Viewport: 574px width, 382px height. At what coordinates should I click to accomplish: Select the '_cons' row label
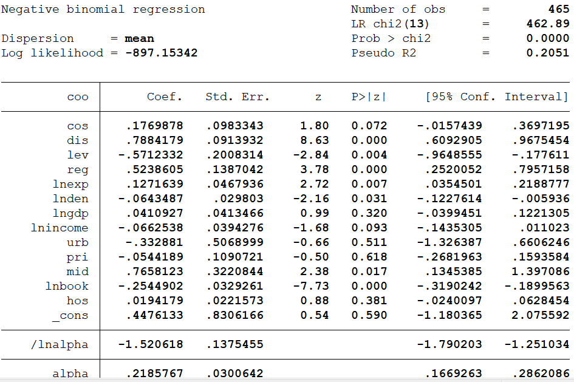coord(70,316)
